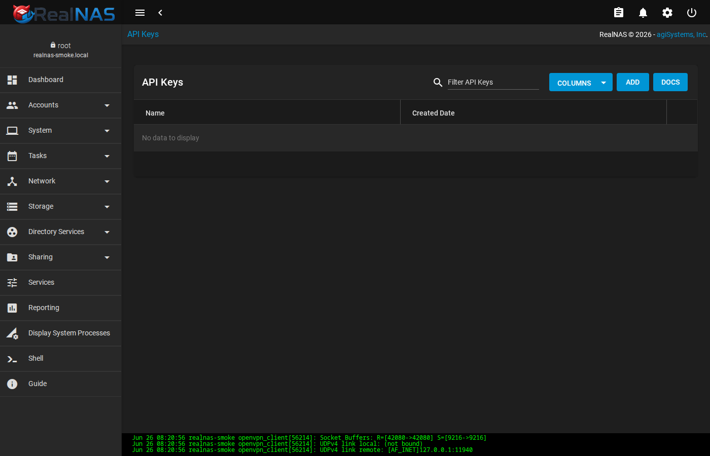Expand the Sharing menu arrow
The width and height of the screenshot is (710, 456).
click(107, 257)
